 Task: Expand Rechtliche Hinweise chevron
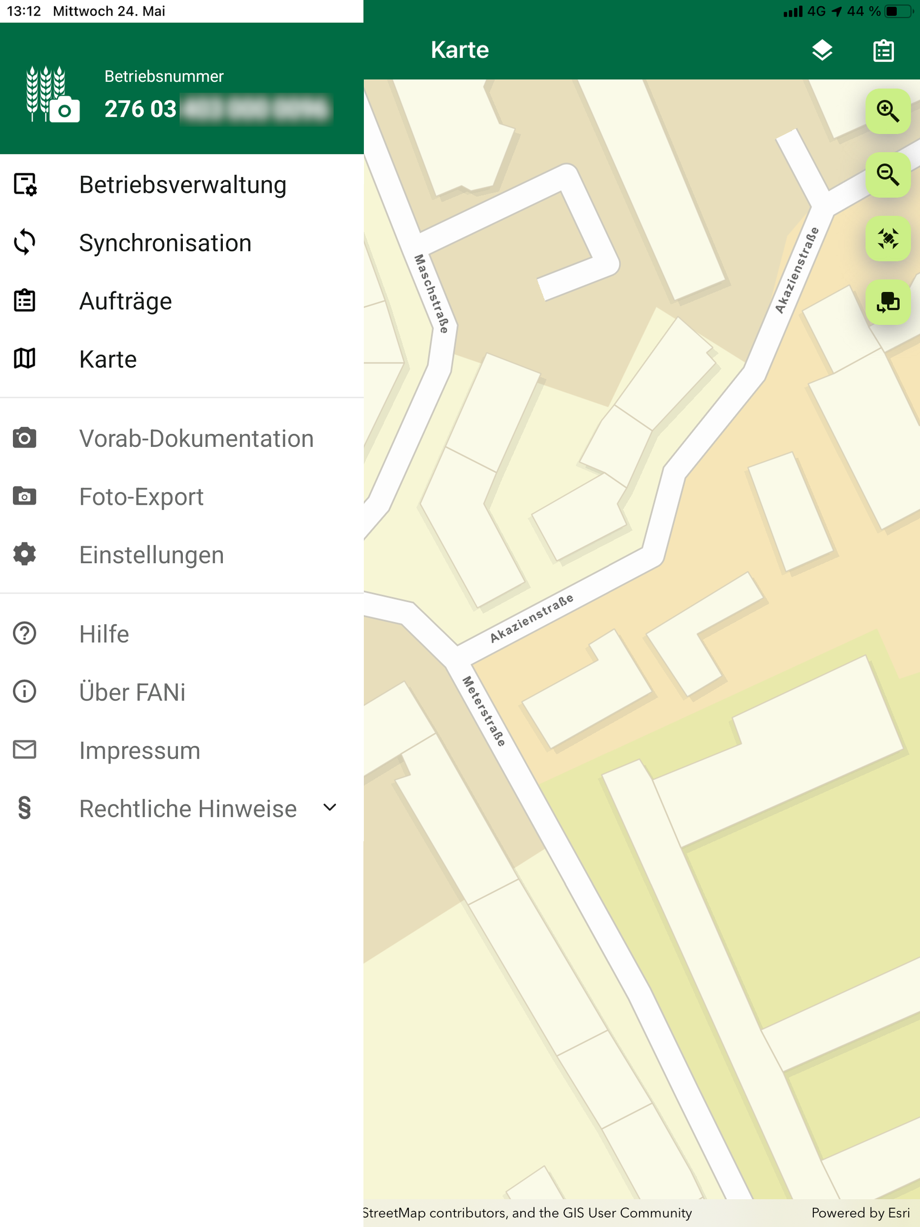coord(330,808)
